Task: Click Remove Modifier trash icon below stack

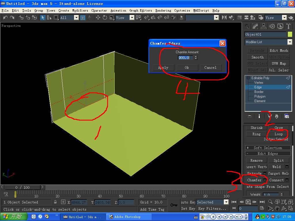Action: click(277, 116)
